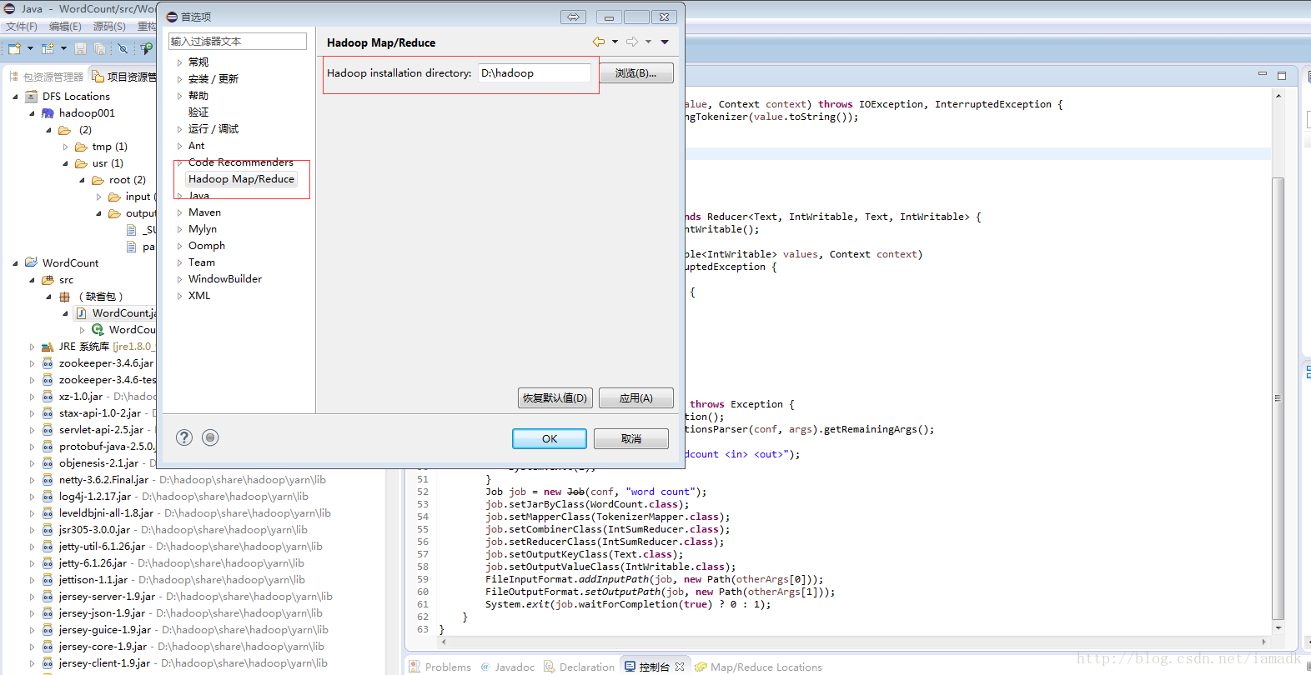Click the editor vertical scrollbar
The width and height of the screenshot is (1311, 675).
(1278, 398)
